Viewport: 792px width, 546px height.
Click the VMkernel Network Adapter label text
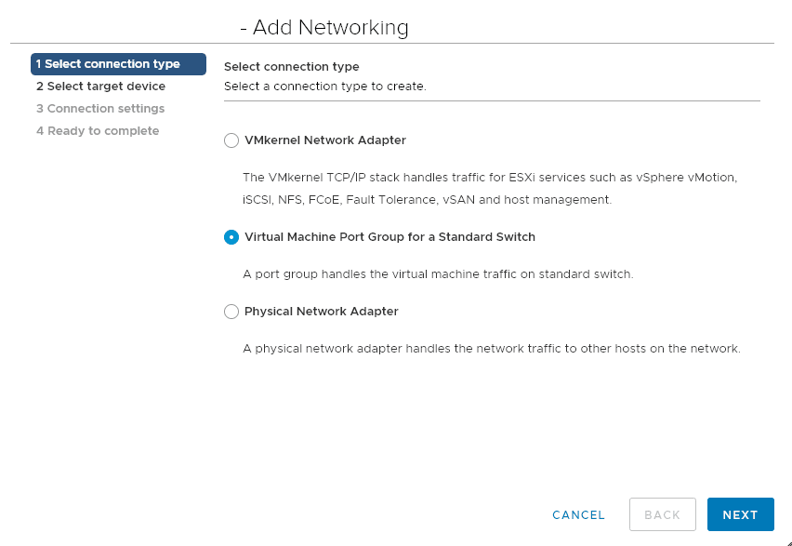(324, 140)
